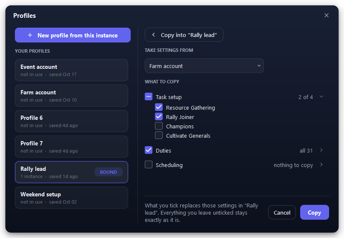Click the plus icon for new profile
This screenshot has width=344, height=238.
(30, 35)
